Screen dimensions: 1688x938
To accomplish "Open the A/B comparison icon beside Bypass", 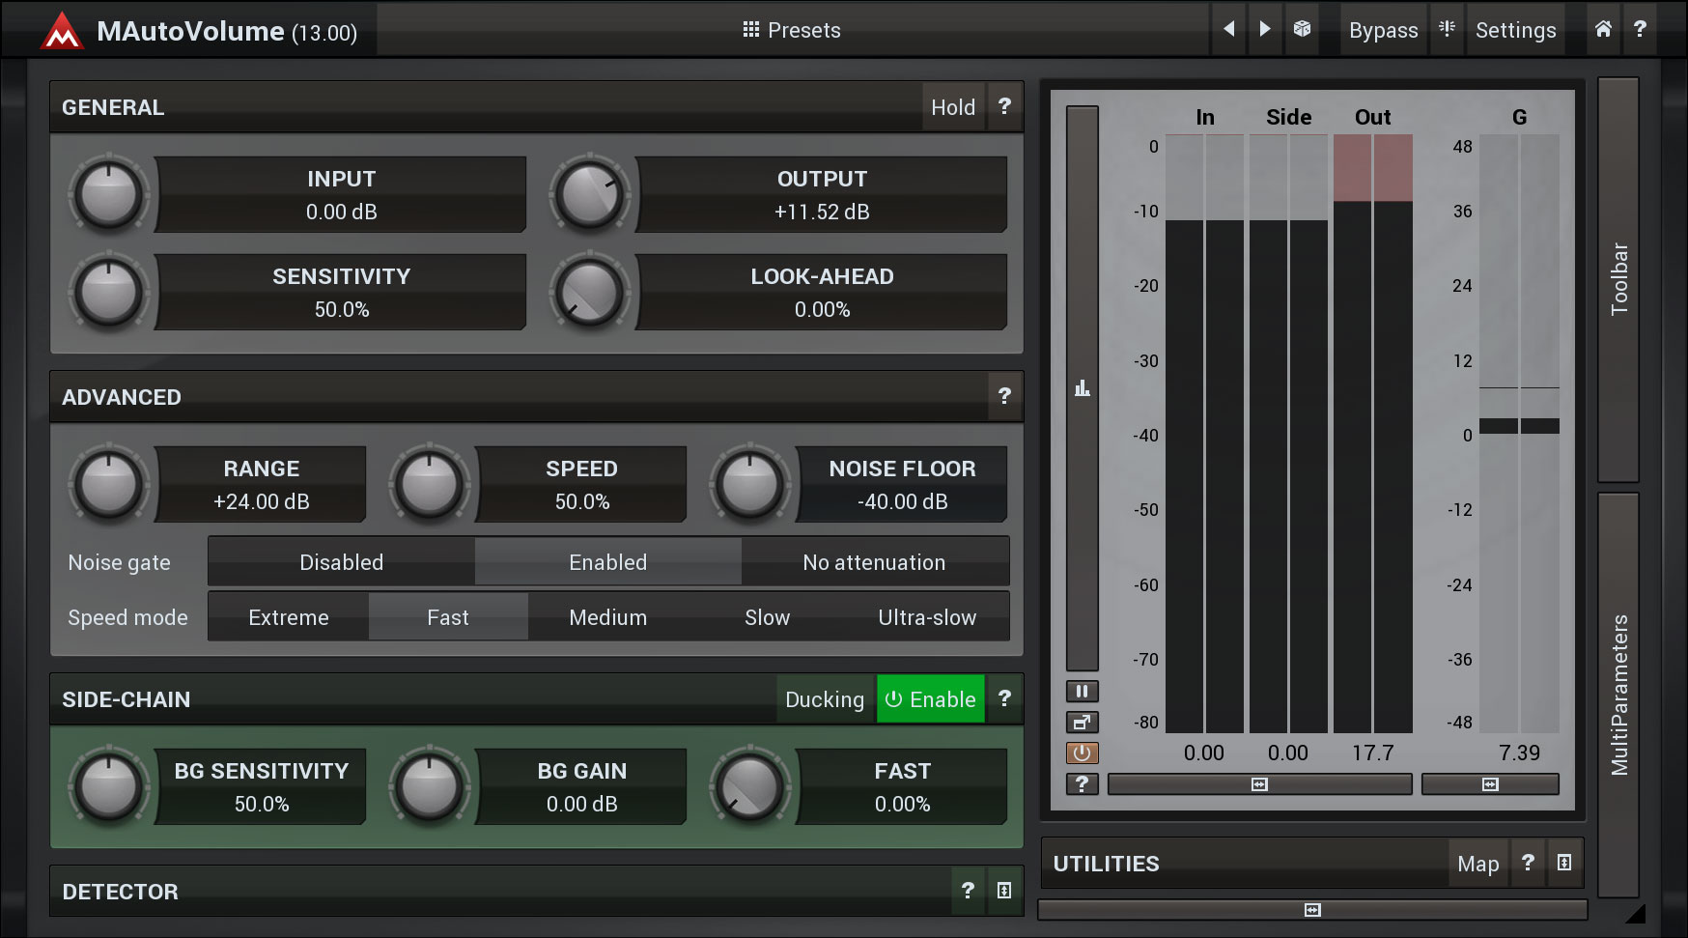I will pyautogui.click(x=1447, y=29).
